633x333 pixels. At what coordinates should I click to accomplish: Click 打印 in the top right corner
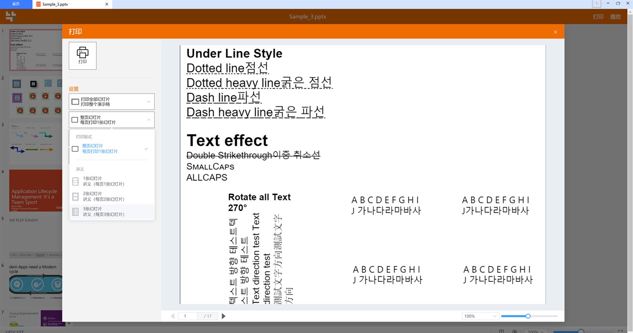[x=598, y=16]
